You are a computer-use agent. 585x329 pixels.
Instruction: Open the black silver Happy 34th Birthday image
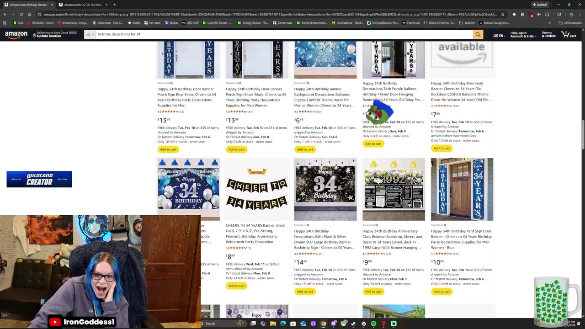point(325,189)
